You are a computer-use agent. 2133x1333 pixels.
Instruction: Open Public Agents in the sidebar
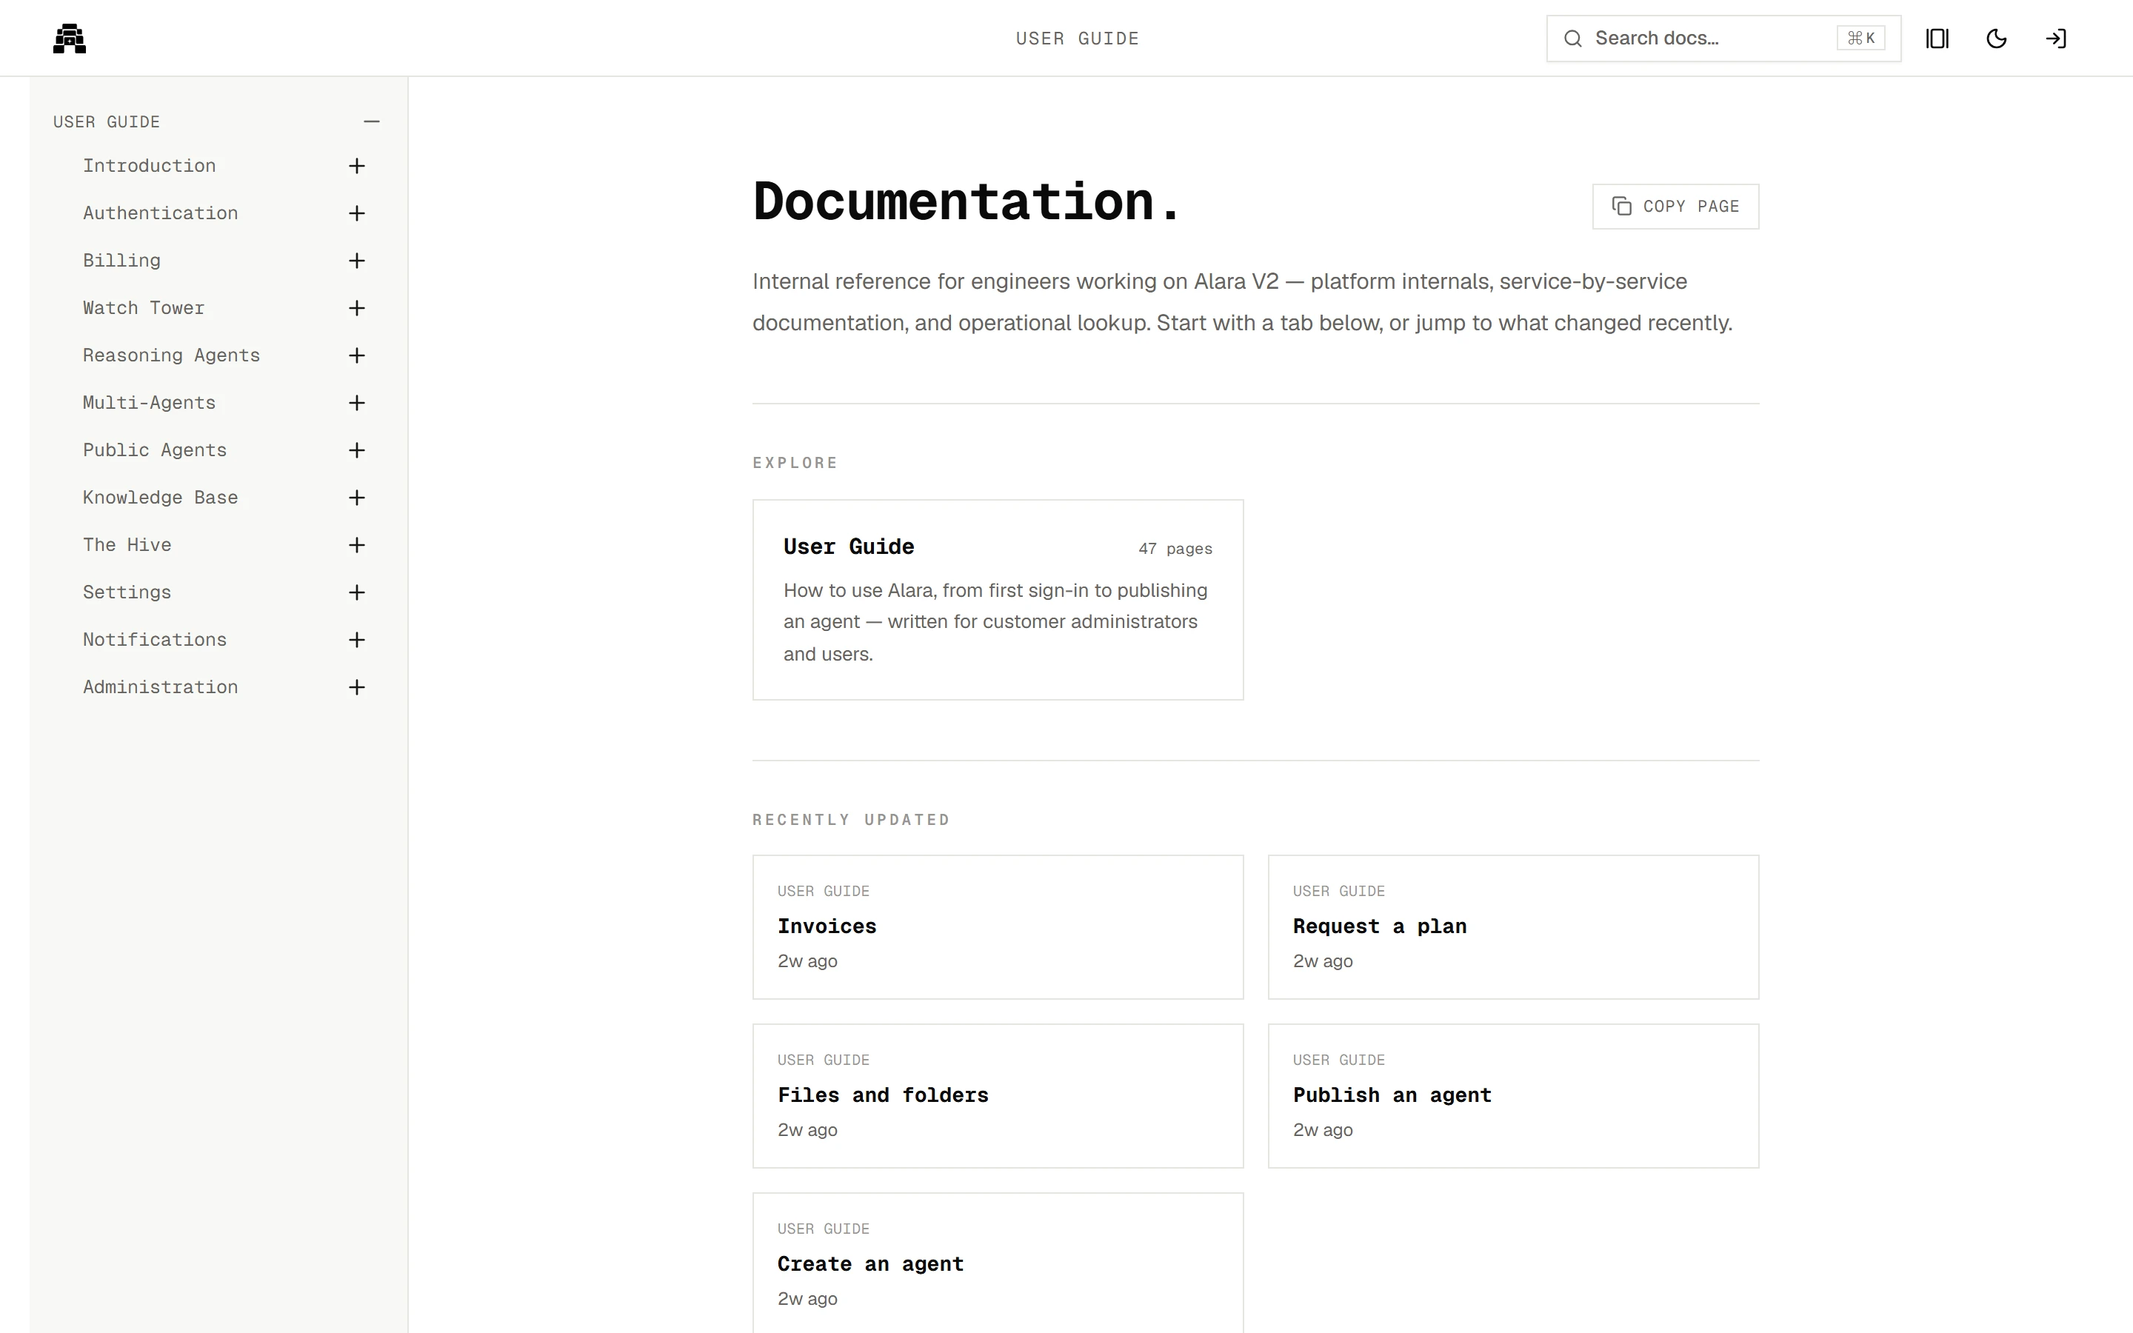154,450
